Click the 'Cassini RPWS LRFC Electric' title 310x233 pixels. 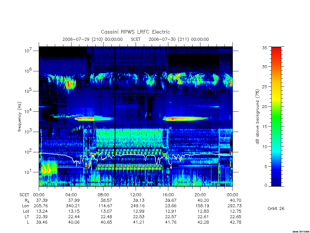click(x=135, y=32)
